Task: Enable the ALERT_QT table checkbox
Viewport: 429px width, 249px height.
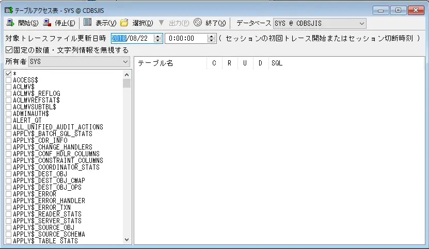Action: pos(8,120)
